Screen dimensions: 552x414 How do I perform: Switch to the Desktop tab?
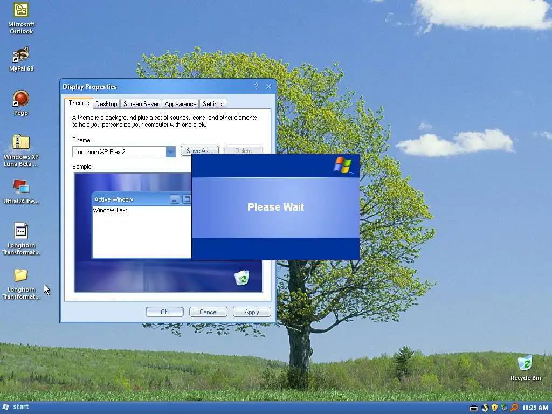click(106, 104)
